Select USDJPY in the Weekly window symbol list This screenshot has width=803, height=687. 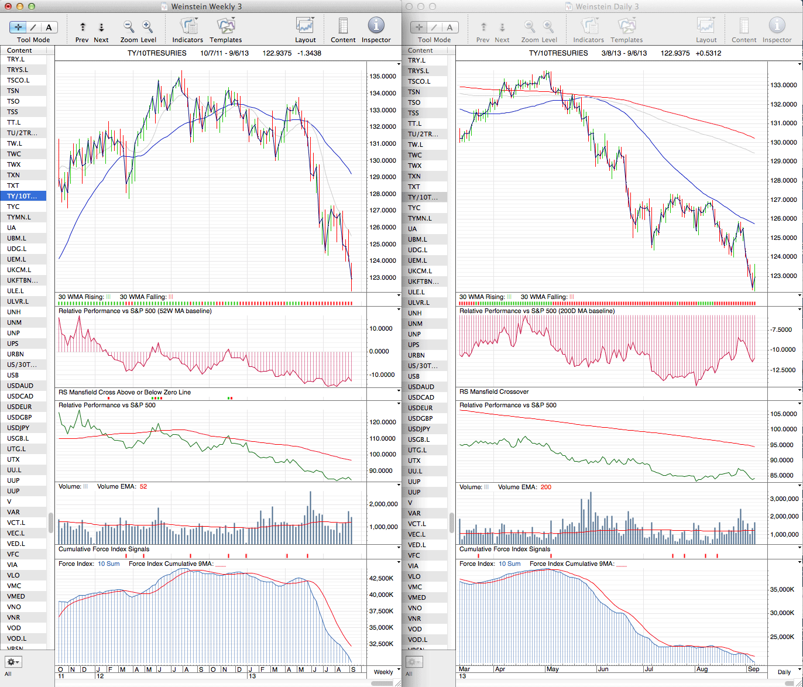pos(19,428)
